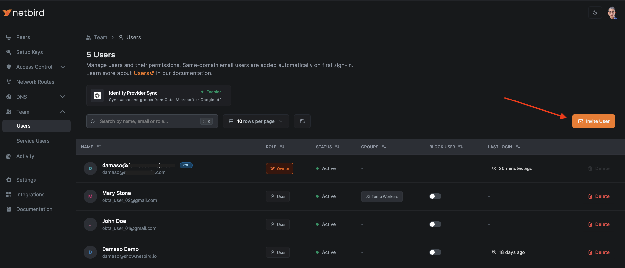Toggle dark mode moon icon

(595, 12)
